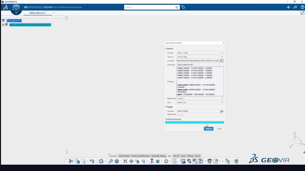305x171 pixels.
Task: Click the compass play button
Action: pyautogui.click(x=16, y=9)
